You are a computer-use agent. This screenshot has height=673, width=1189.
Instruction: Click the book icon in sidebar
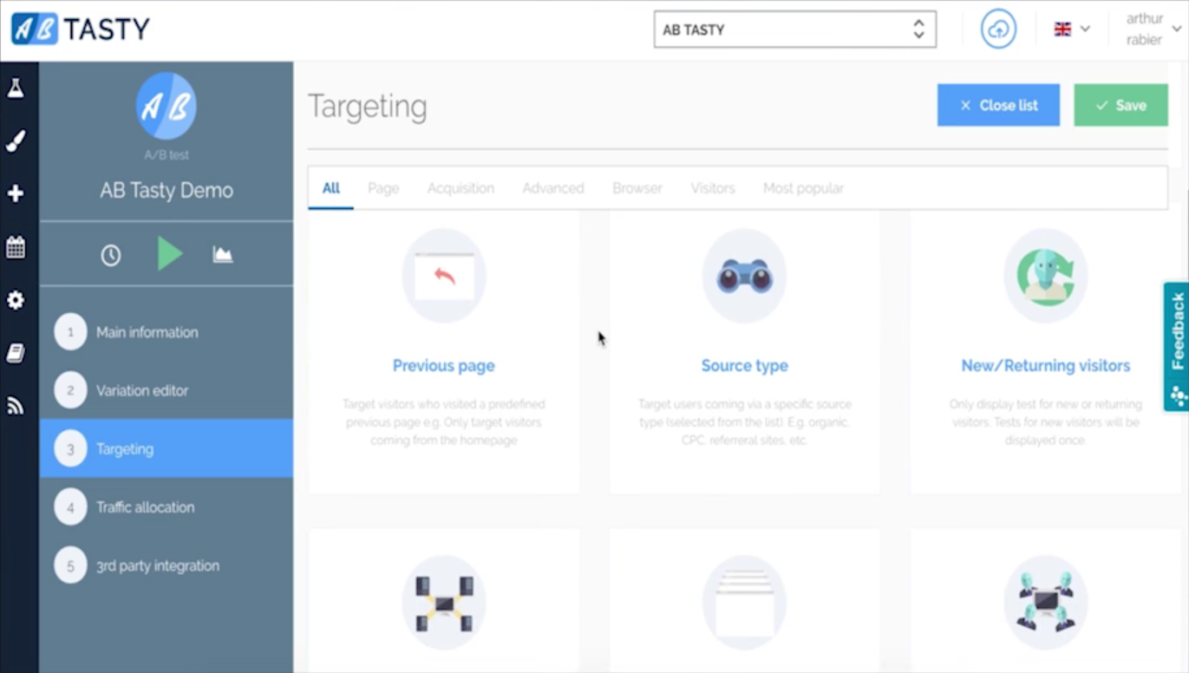pos(16,353)
